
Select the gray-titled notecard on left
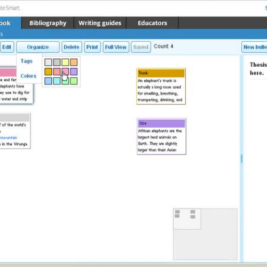click(x=15, y=131)
